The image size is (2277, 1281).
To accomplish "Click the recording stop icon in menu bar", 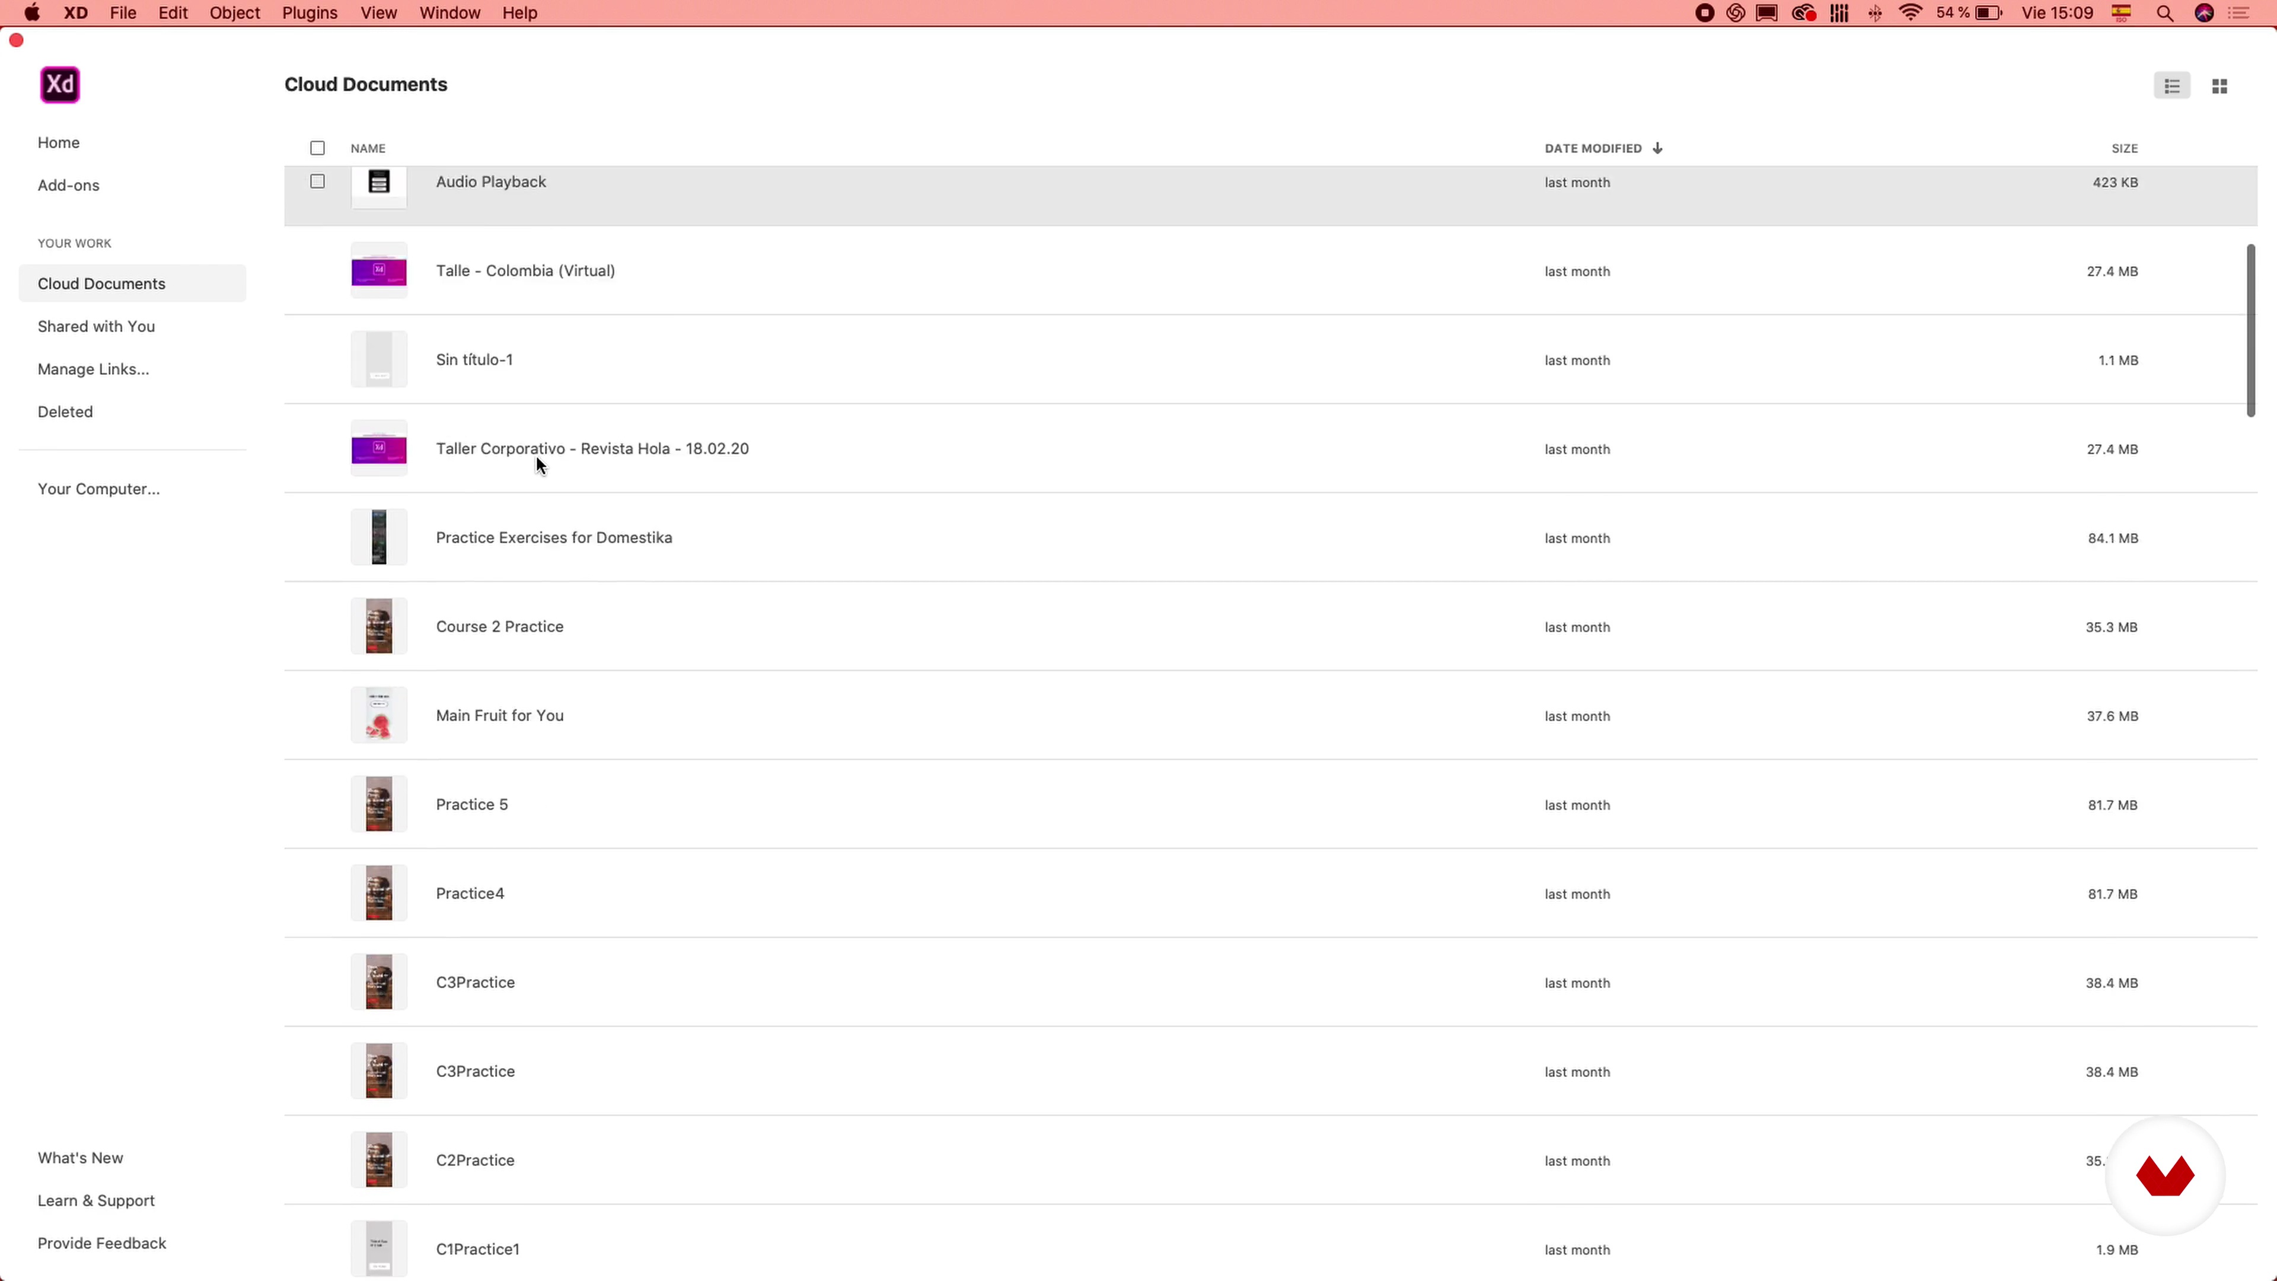I will coord(1705,12).
